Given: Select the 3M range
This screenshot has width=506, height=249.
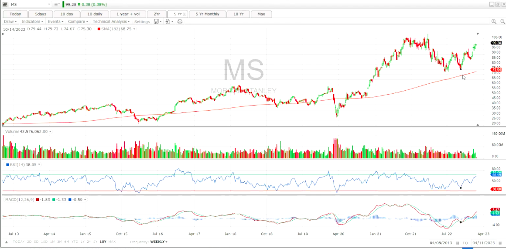Looking at the screenshot, I should [60, 242].
